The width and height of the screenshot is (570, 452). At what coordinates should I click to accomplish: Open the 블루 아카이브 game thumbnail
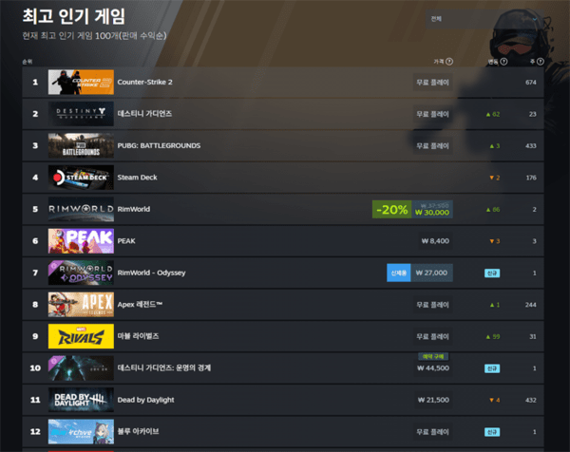tap(81, 432)
